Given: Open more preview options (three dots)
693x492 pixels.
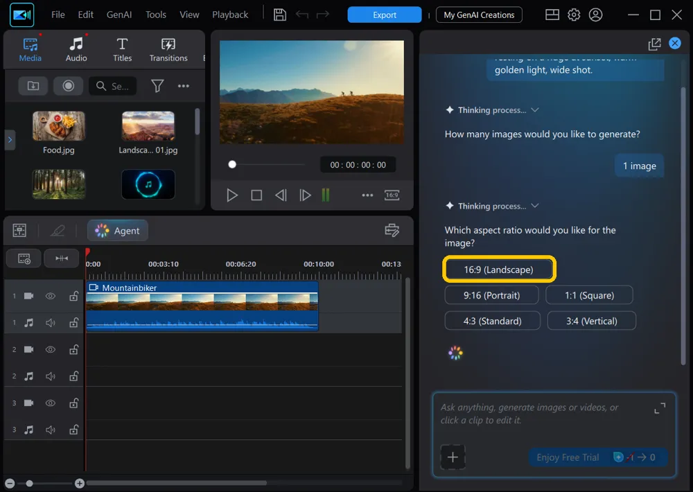Looking at the screenshot, I should click(367, 195).
